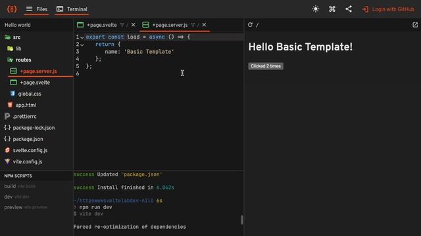Viewport: 421px width, 236px height.
Task: Fold the return block at line 2
Action: 82,45
